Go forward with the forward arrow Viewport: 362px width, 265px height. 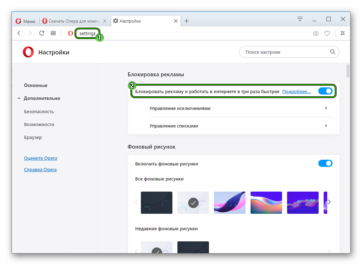[30, 33]
